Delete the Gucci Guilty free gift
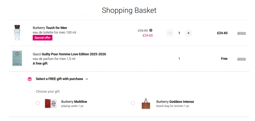255x121 pixels. click(241, 59)
